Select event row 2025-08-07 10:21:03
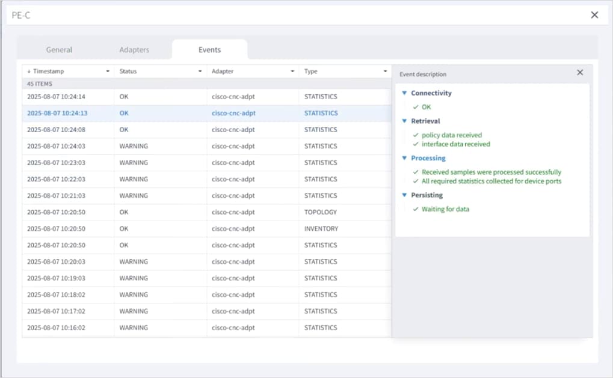 tap(206, 195)
